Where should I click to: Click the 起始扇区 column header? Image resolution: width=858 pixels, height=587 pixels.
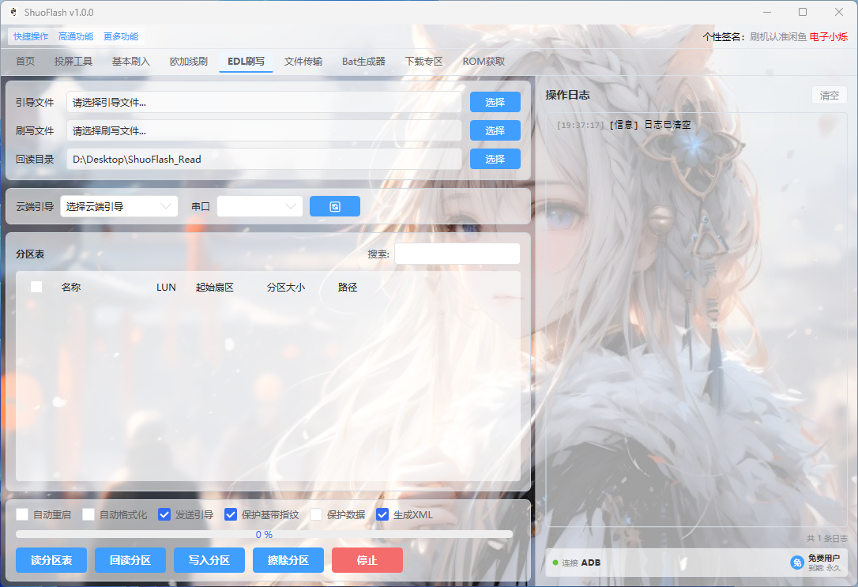(215, 288)
